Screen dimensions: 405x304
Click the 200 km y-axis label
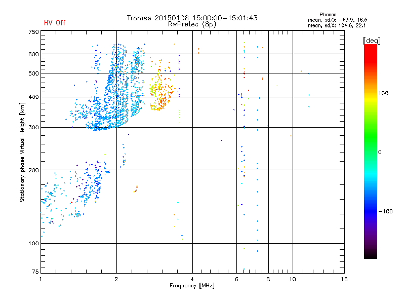[33, 170]
